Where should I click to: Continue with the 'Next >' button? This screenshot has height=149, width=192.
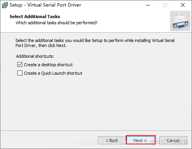(x=141, y=140)
